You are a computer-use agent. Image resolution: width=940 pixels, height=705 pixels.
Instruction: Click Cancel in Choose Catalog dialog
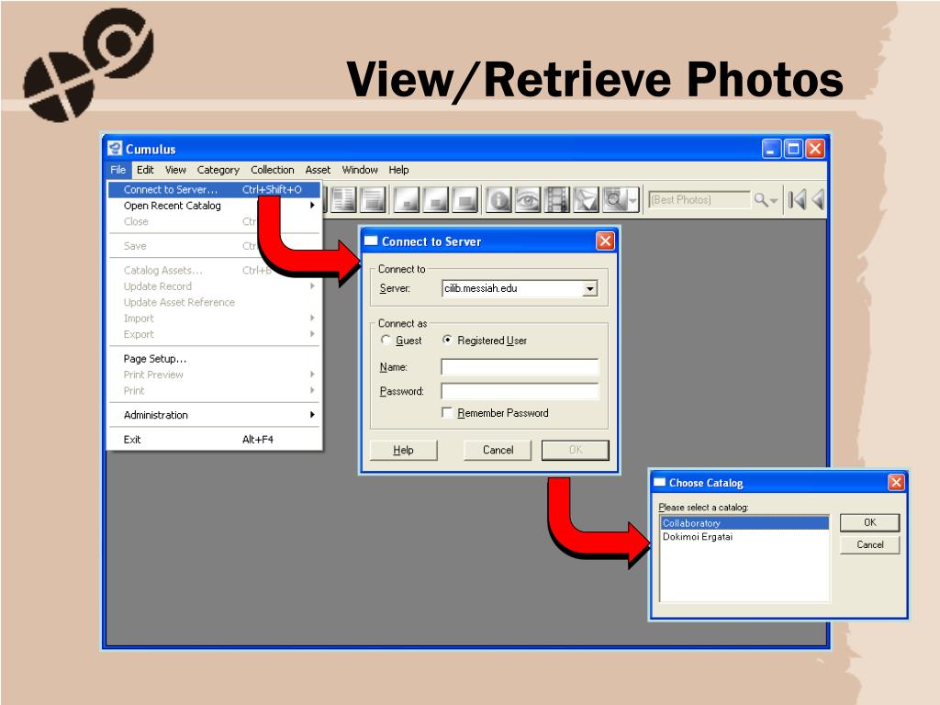[x=870, y=545]
